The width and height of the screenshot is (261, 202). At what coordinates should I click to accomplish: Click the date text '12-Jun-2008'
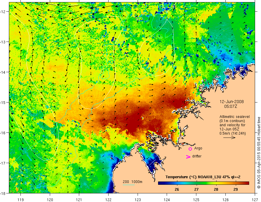click(x=232, y=102)
